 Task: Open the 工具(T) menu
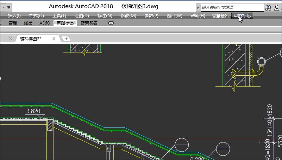(x=59, y=16)
